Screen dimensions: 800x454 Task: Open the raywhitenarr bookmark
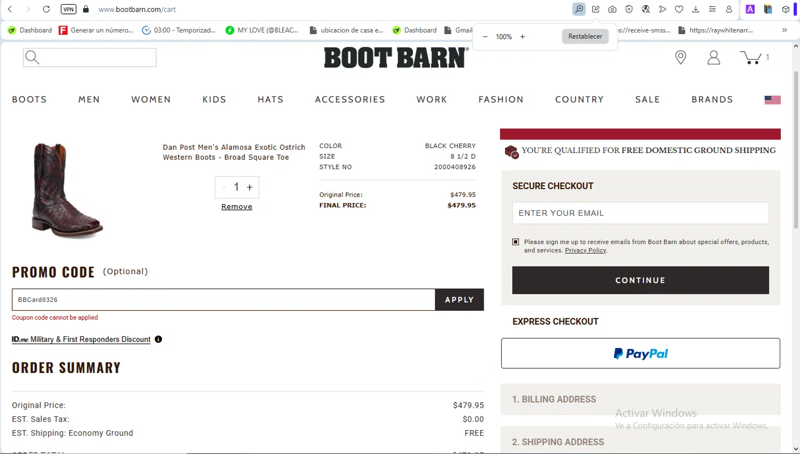(716, 30)
